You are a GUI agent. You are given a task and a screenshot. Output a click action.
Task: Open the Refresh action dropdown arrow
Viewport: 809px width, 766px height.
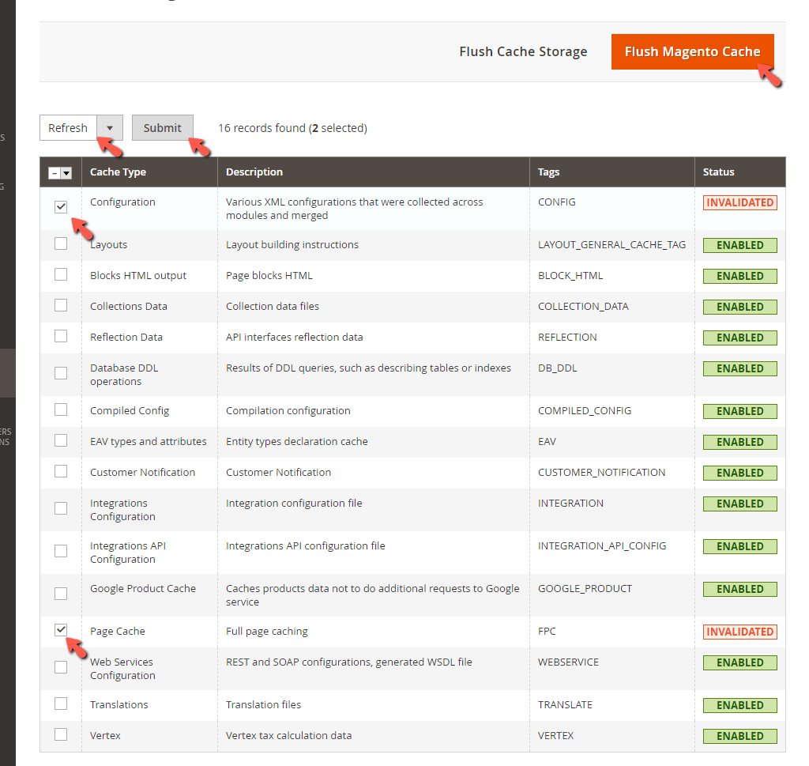click(x=109, y=127)
